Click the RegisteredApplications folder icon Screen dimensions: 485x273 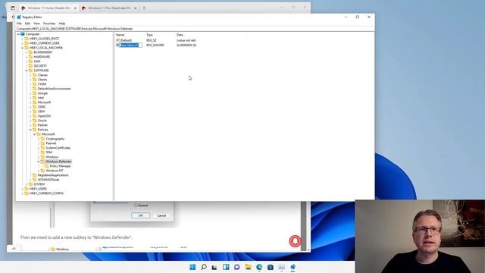pyautogui.click(x=35, y=175)
